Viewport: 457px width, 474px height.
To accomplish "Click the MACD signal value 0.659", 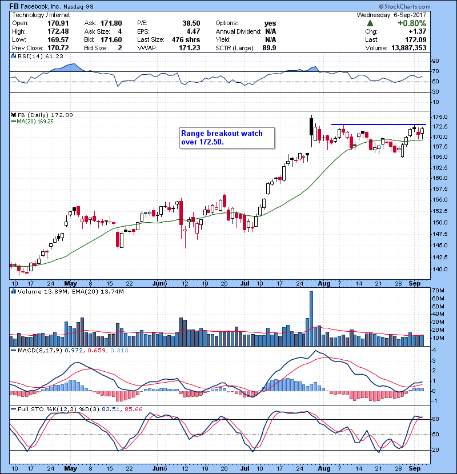I will (97, 351).
